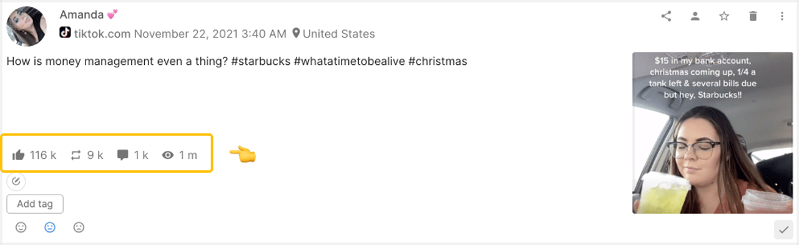Click the circled check icon above Add tag
This screenshot has height=245, width=799.
[16, 181]
